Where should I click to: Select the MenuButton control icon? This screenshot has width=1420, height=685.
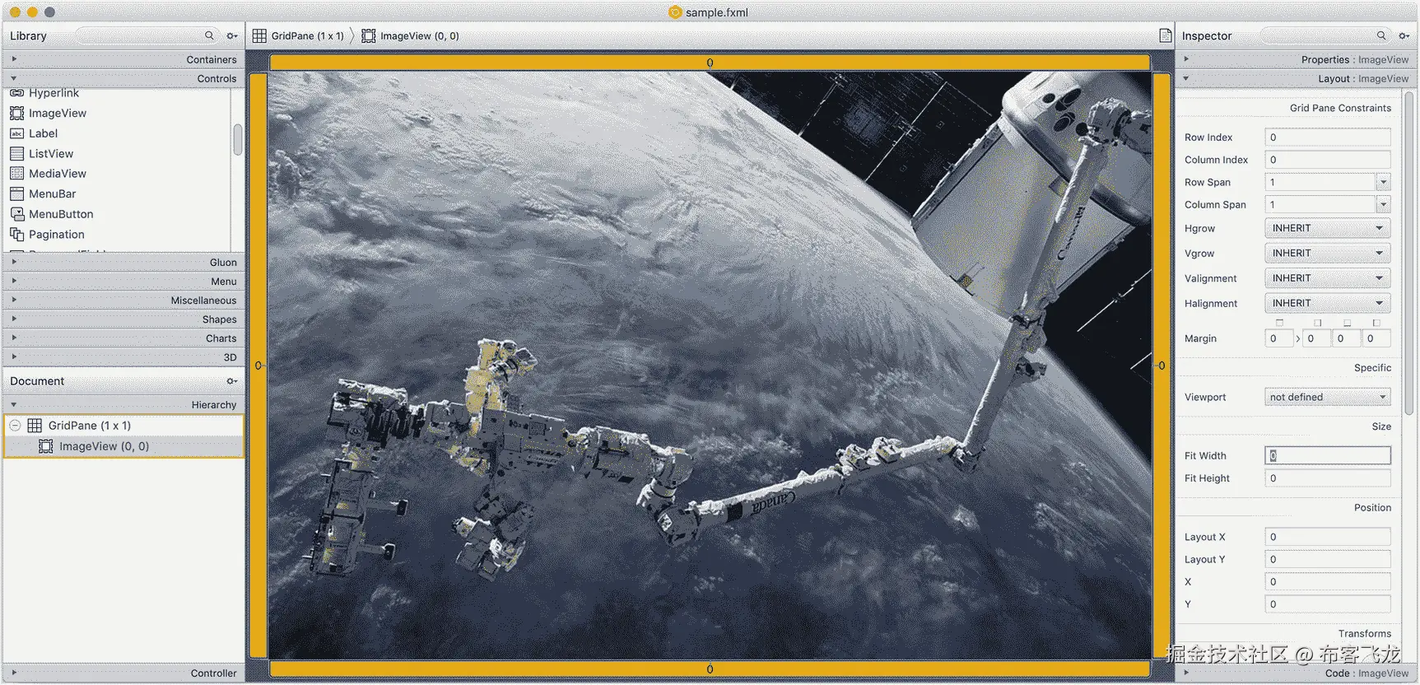16,214
